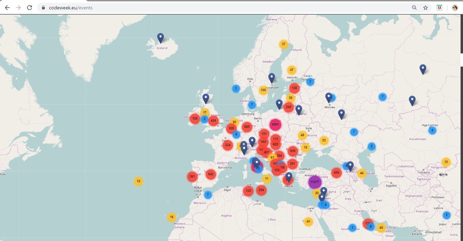Open the red cluster labeled 138

294,88
